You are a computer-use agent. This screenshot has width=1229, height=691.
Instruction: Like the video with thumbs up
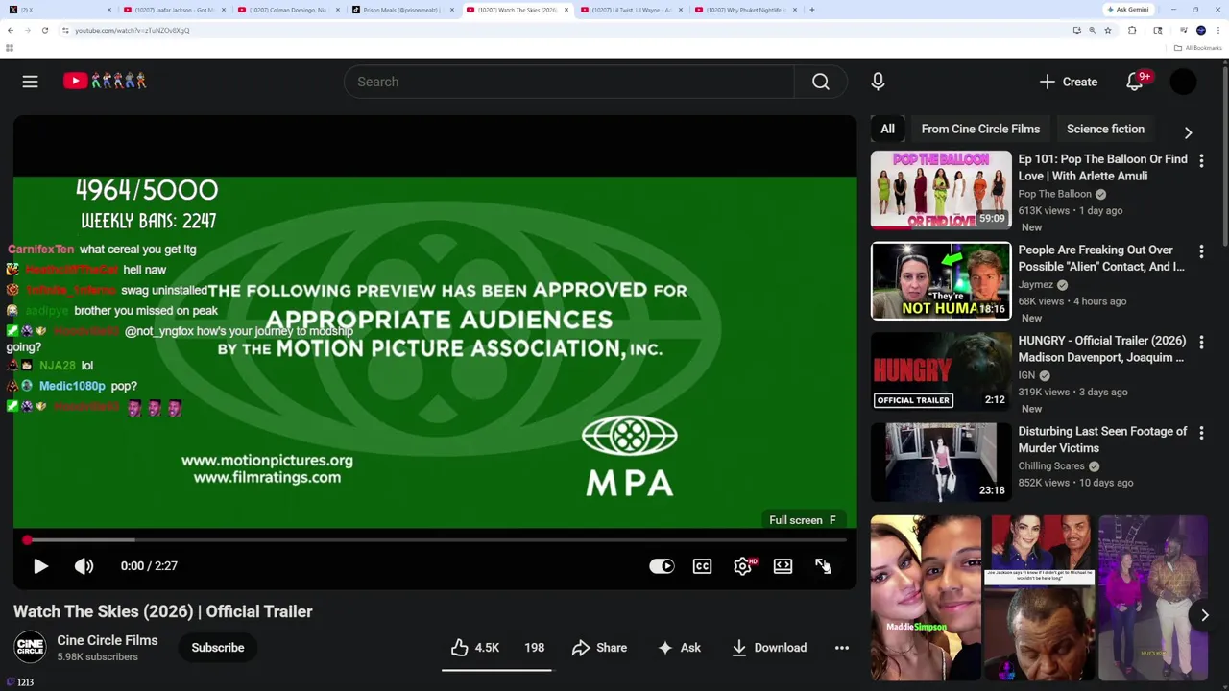coord(475,648)
